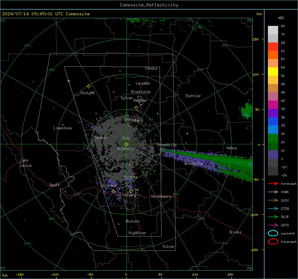Click the Brooks city label
This screenshot has width=298, height=279.
[235, 232]
